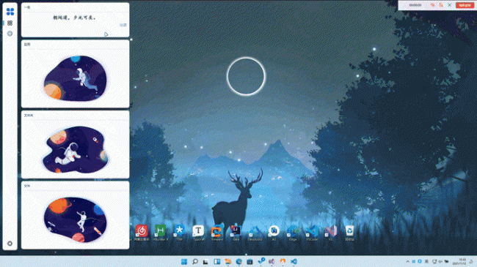
Task: Open Edge browser on the taskbar
Action: click(x=238, y=262)
